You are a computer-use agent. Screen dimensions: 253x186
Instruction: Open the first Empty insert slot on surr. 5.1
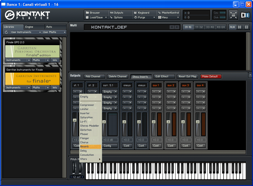pyautogui.click(x=110, y=92)
